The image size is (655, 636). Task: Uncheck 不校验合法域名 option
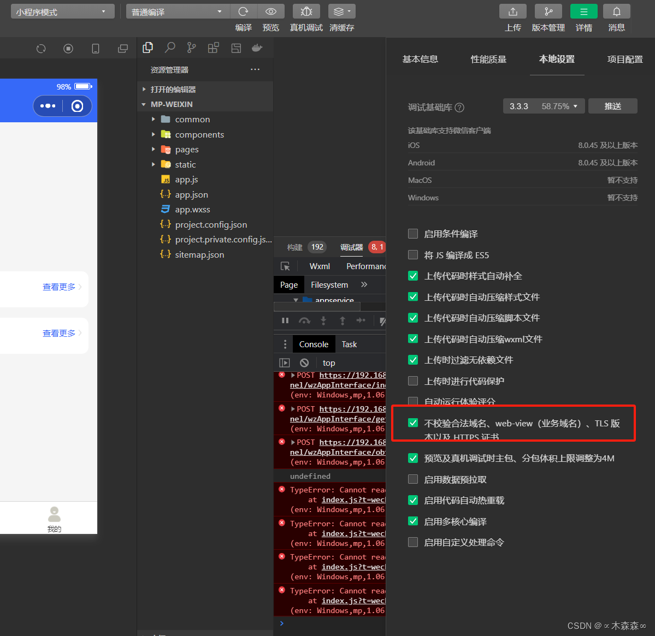pyautogui.click(x=413, y=421)
